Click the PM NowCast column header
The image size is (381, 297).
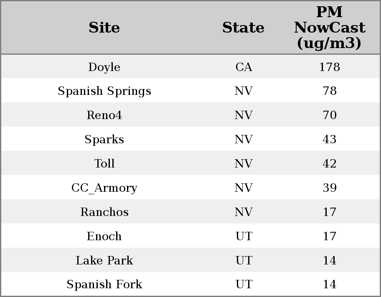(x=329, y=28)
